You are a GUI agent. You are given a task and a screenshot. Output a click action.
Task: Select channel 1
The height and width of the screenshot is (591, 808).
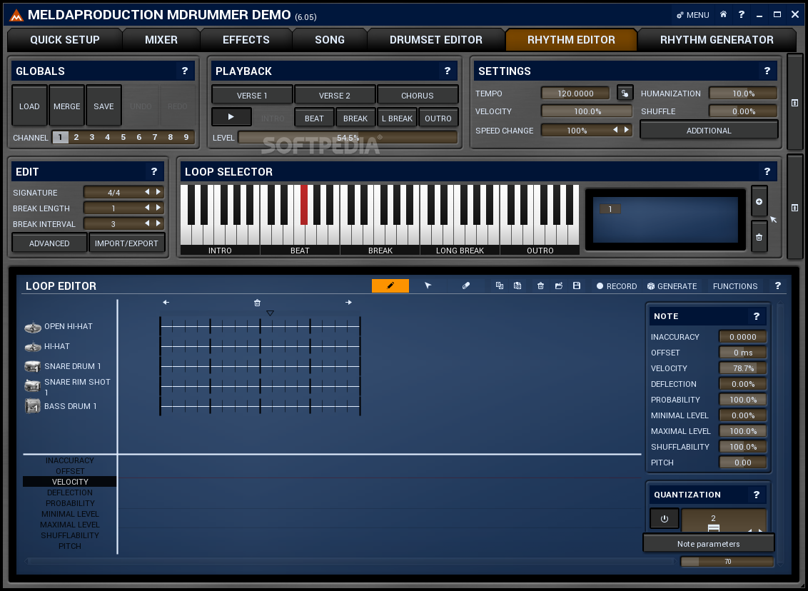(x=60, y=137)
